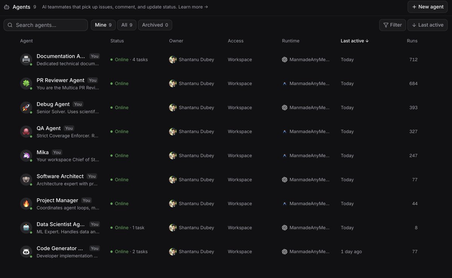This screenshot has height=278, width=452.
Task: Click runtime icon in Project Manager row
Action: 285,204
